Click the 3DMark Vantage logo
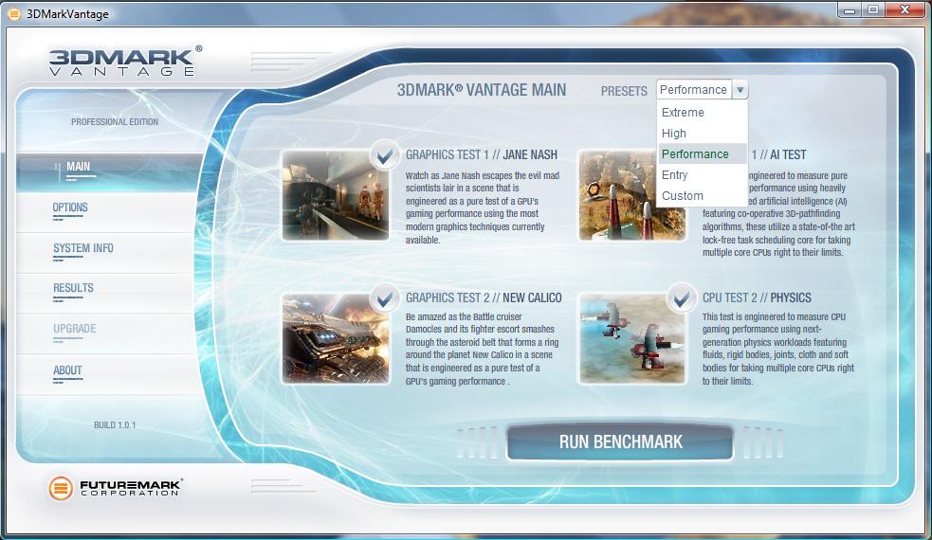932x540 pixels. click(125, 62)
